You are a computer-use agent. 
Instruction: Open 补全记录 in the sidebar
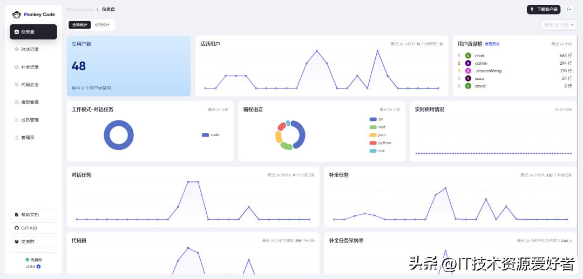pos(33,67)
